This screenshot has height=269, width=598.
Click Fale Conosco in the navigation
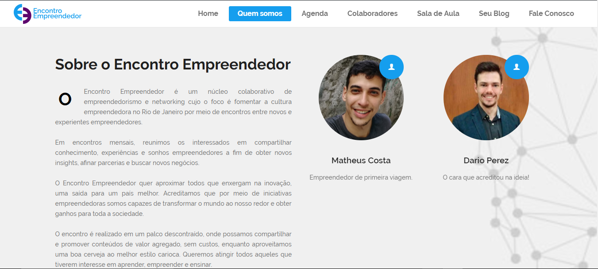coord(551,14)
